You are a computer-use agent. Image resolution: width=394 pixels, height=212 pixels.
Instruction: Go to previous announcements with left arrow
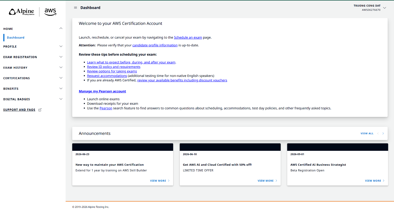coord(378,133)
